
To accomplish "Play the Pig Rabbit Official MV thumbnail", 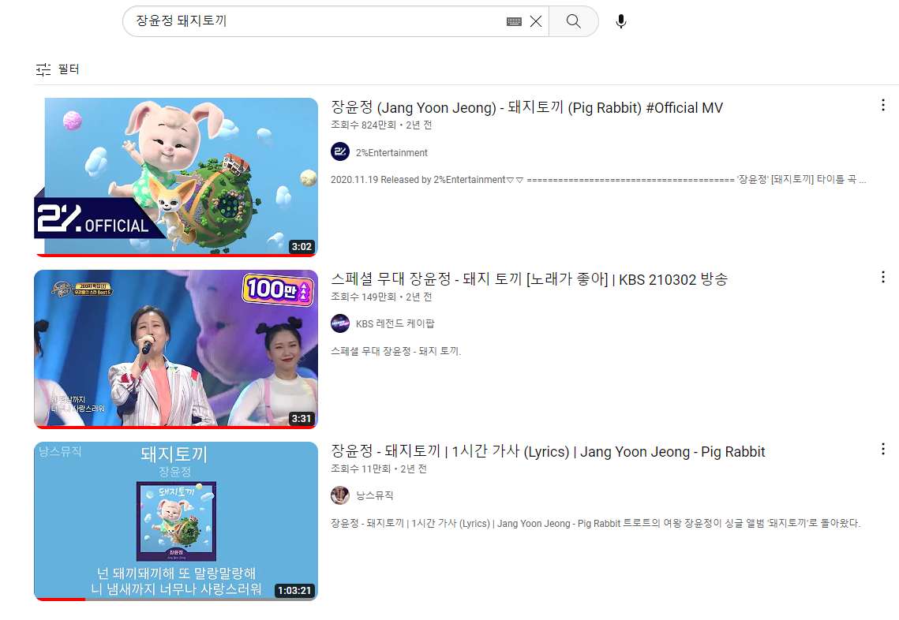I will 176,177.
